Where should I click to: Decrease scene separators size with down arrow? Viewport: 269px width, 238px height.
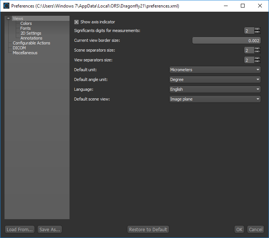coord(257,52)
